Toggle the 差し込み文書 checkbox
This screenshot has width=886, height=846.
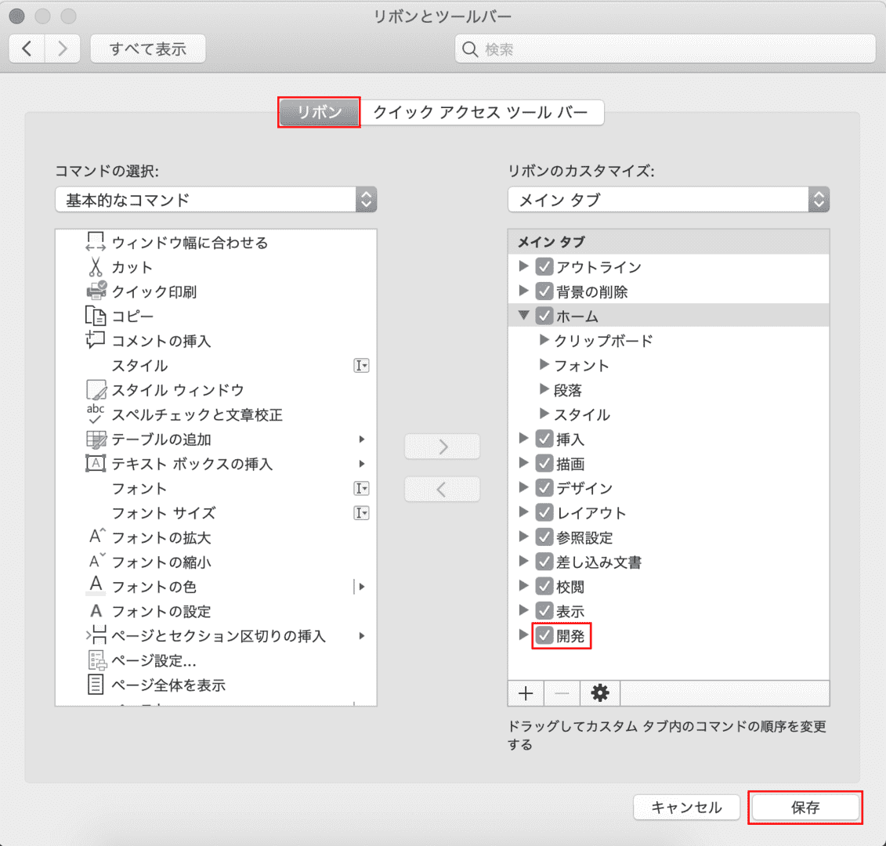tap(544, 562)
